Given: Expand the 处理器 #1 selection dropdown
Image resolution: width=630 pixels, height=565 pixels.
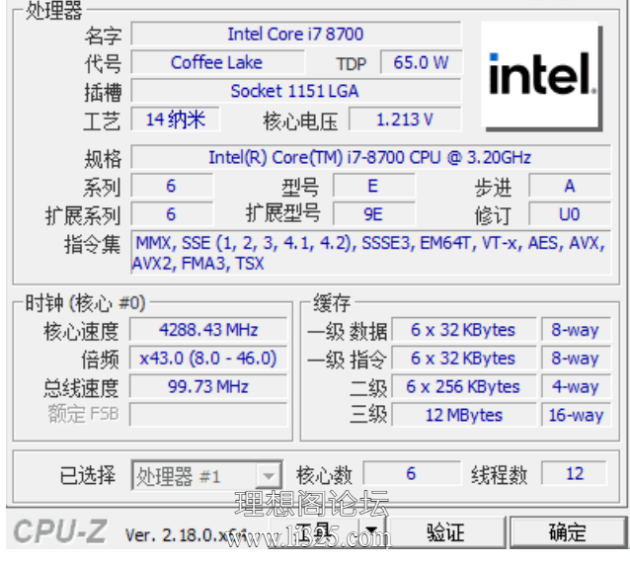Looking at the screenshot, I should [x=268, y=476].
